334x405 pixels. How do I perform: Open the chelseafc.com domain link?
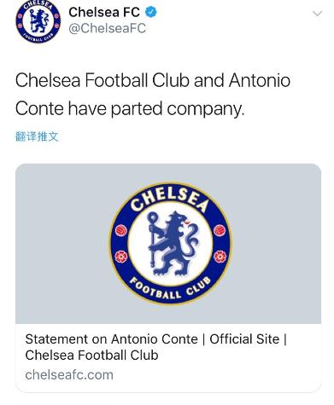69,375
